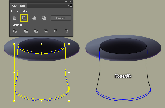
Task: Click the bottom-center bounding box handle
Action: pyautogui.click(x=42, y=101)
